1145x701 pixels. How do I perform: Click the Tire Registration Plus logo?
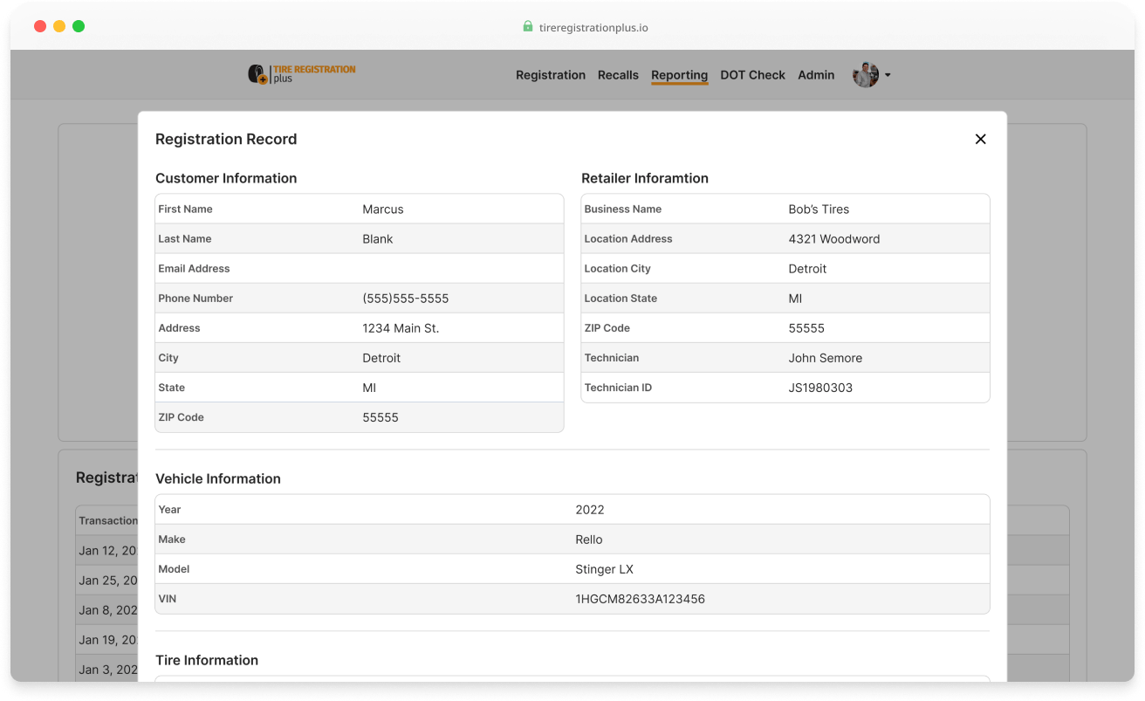click(x=301, y=74)
